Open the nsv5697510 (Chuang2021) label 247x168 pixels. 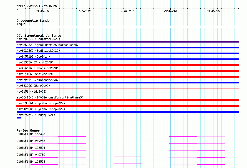pos(36,115)
